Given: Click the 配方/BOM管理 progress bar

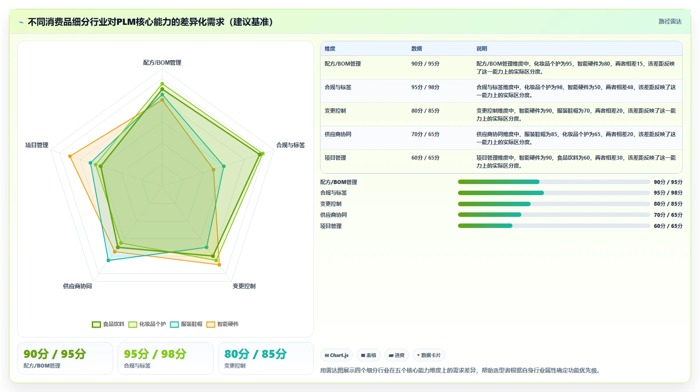Looking at the screenshot, I should click(x=554, y=182).
